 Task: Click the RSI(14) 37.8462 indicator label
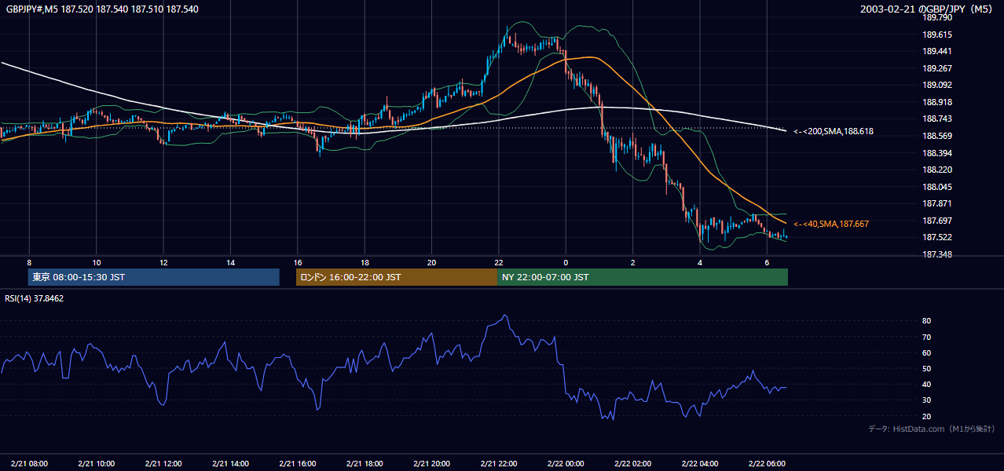35,298
